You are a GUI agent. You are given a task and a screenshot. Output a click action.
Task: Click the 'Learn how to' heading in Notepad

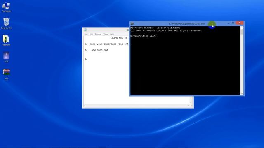pos(120,38)
